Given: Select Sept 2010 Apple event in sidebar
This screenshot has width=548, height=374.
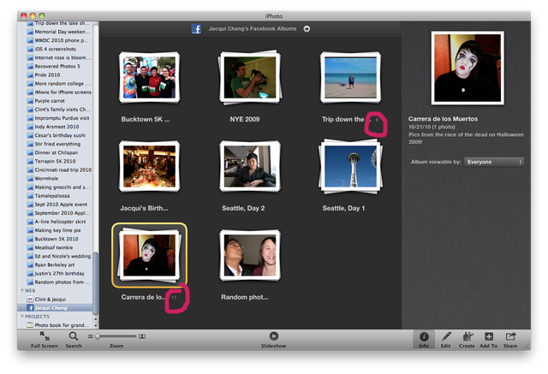Looking at the screenshot, I should [56, 205].
